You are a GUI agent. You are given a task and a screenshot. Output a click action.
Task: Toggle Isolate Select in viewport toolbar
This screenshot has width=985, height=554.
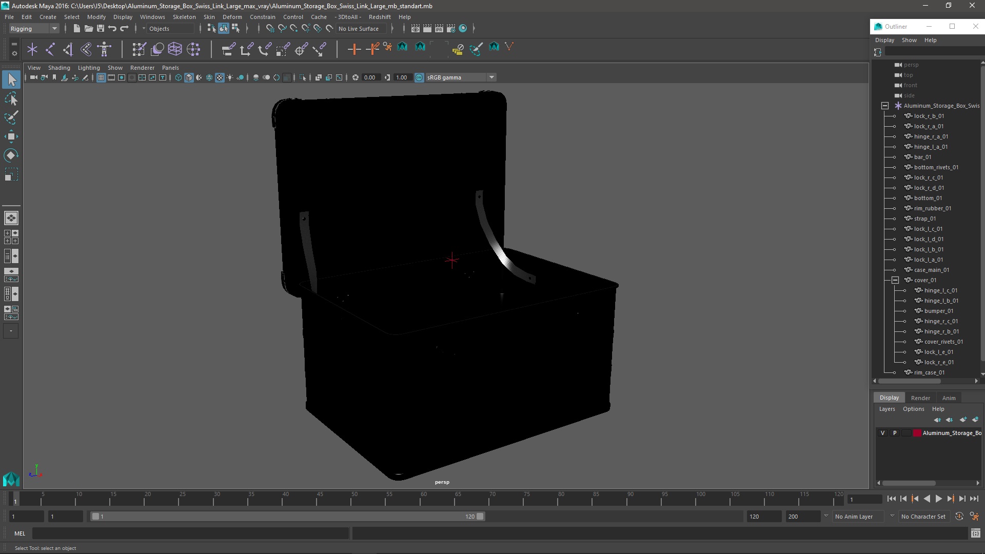(x=303, y=77)
